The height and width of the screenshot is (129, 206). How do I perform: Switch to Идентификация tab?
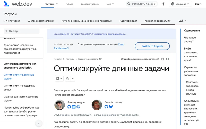[128, 21]
